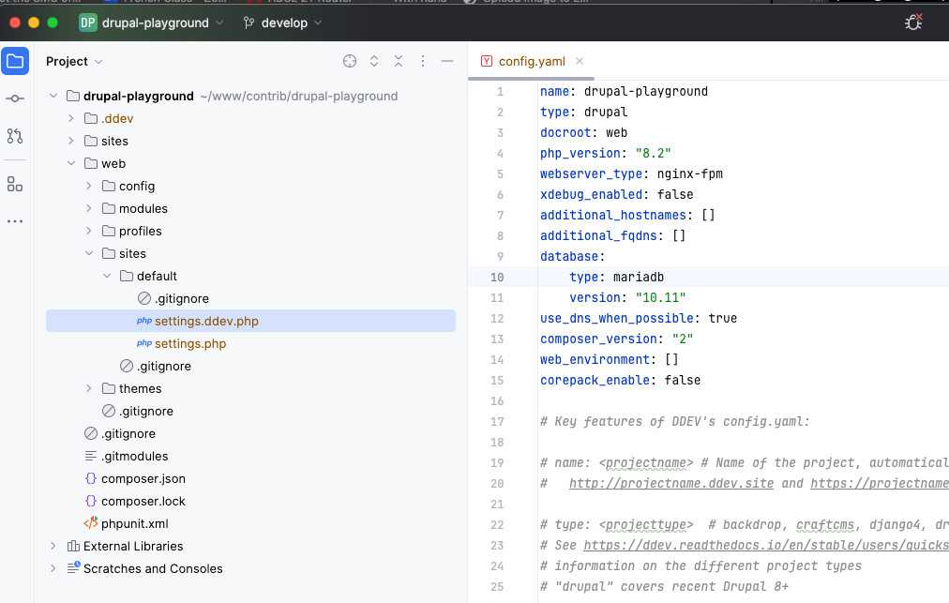Open Project panel options kebab menu
This screenshot has height=603, width=949.
pyautogui.click(x=422, y=61)
